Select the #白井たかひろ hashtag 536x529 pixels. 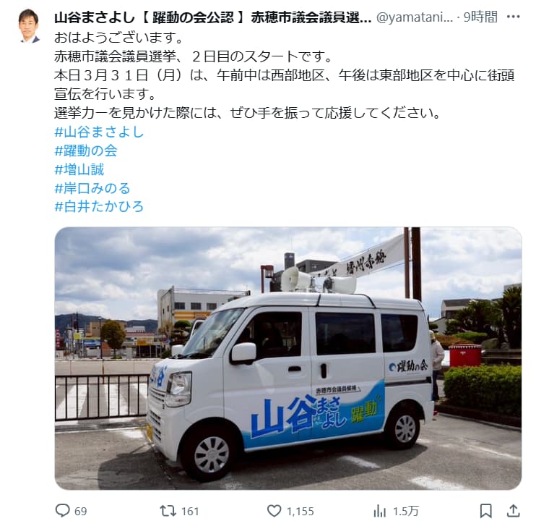coord(99,206)
